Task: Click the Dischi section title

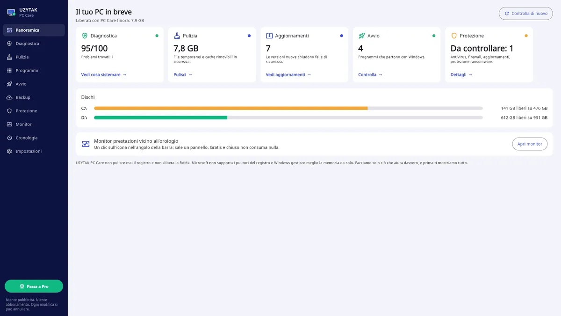Action: point(88,97)
